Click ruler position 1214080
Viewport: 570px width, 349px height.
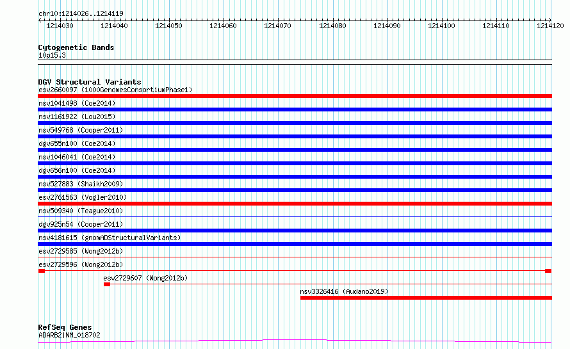(x=332, y=26)
